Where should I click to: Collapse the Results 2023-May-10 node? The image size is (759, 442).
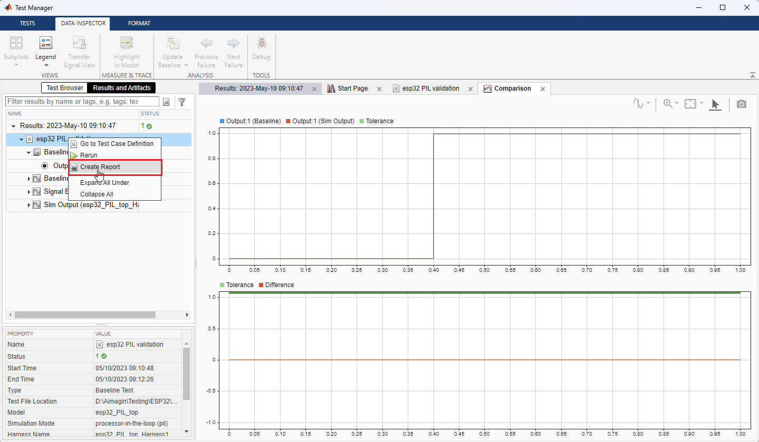point(13,126)
